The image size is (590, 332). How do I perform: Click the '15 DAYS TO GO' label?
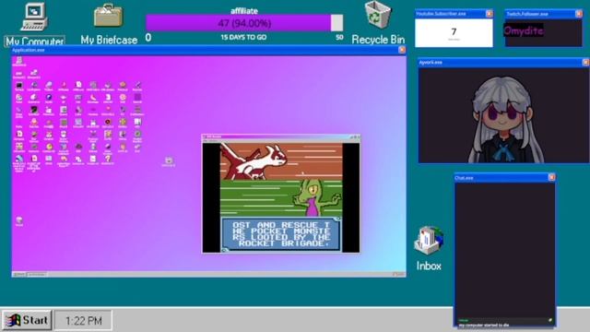point(243,37)
